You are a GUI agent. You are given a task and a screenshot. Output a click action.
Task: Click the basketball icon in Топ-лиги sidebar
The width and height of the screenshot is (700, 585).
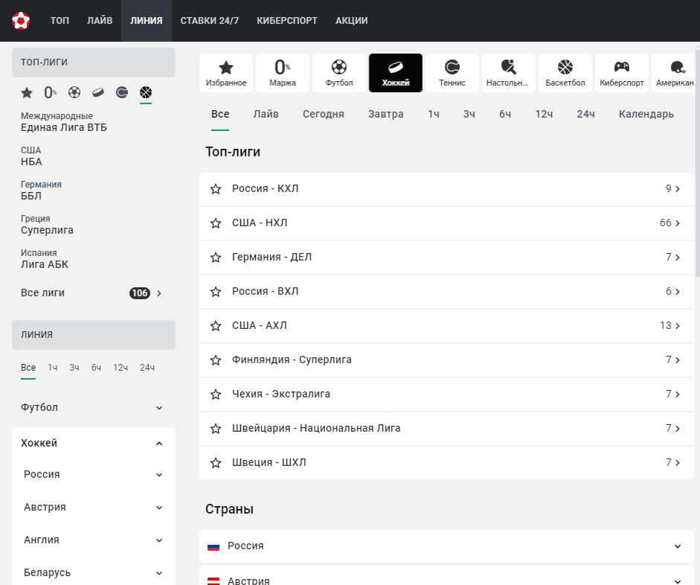[x=146, y=93]
